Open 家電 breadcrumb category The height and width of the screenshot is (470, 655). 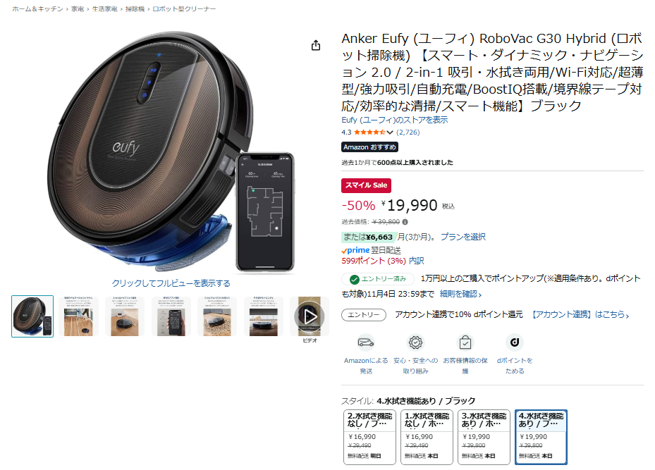coord(78,8)
